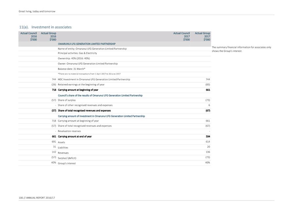Click the 'Carrying amount at end of year' label

click(x=75, y=137)
